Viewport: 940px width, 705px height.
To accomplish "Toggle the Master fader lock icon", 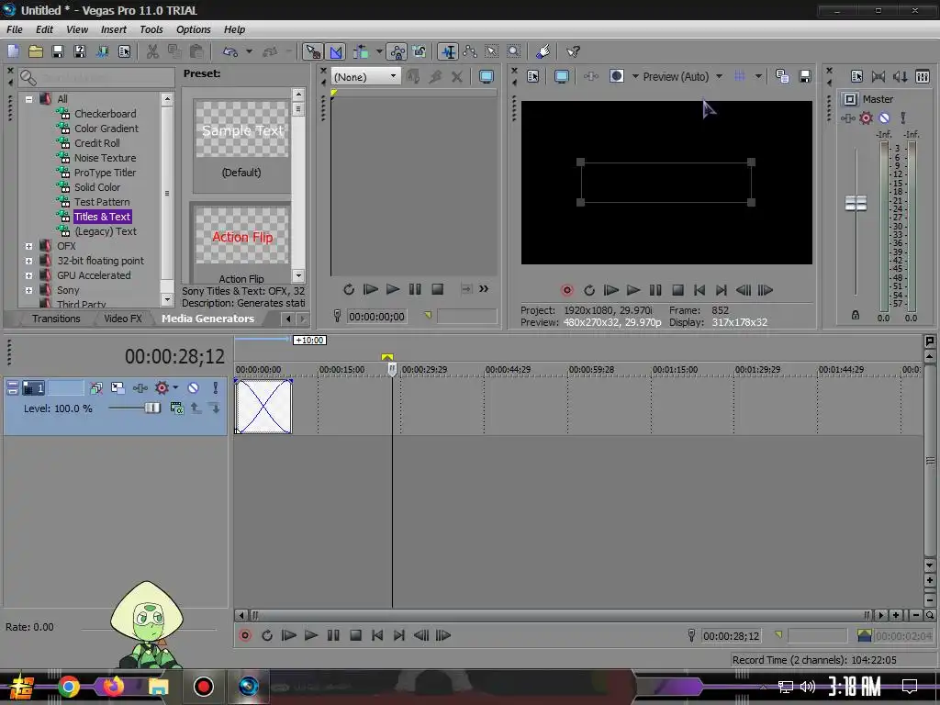I will point(856,315).
